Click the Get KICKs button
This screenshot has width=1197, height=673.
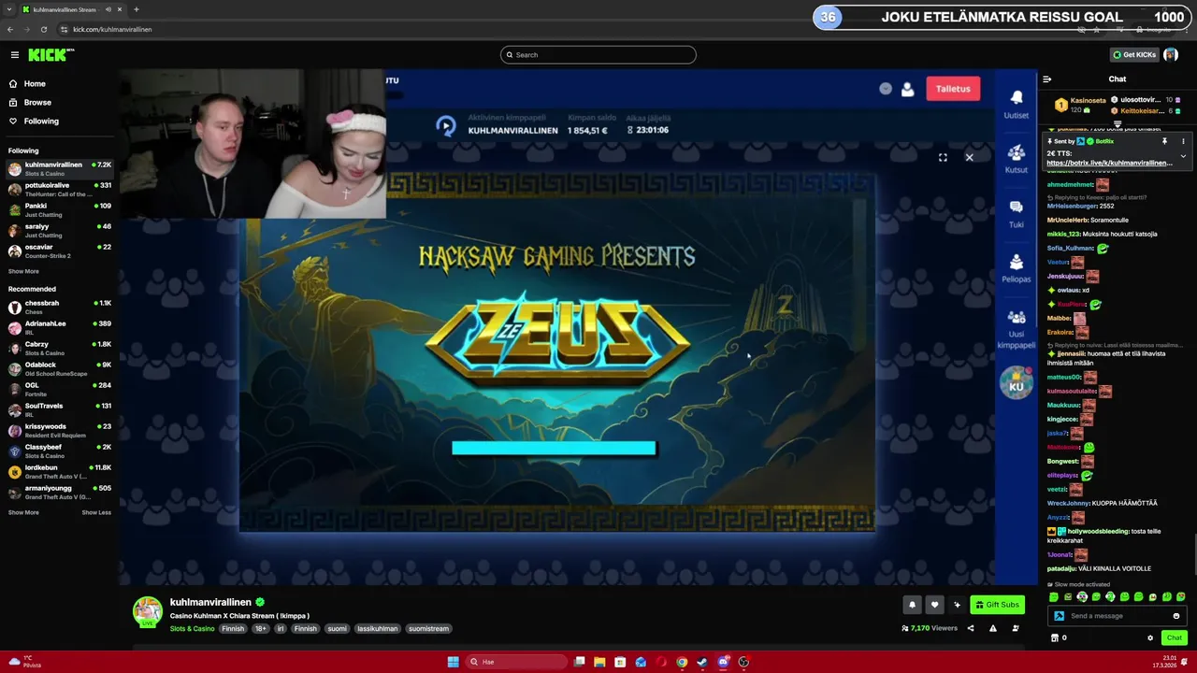tap(1134, 55)
